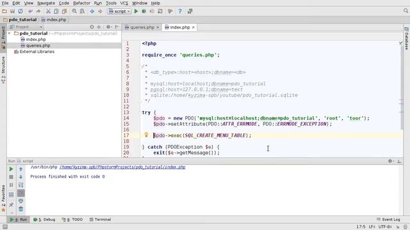
Task: Open the script run configuration dropdown
Action: 119,11
